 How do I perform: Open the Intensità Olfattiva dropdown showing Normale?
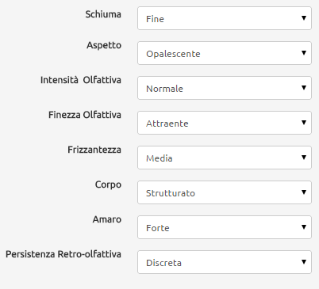(x=225, y=88)
